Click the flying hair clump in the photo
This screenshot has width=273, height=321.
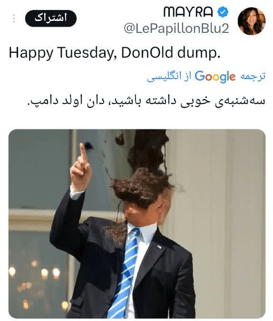pyautogui.click(x=141, y=186)
